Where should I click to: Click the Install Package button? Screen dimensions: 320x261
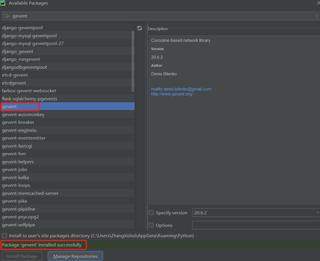22,256
